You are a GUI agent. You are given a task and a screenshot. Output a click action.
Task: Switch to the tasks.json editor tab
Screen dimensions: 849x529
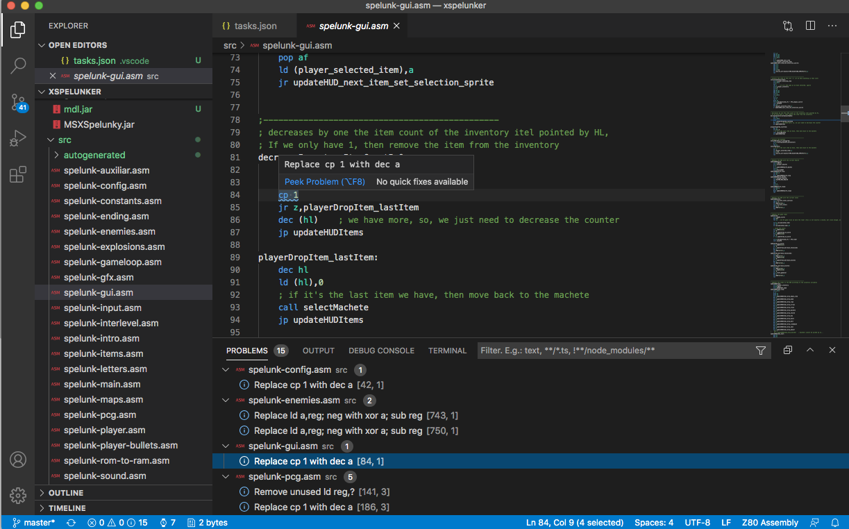pyautogui.click(x=254, y=26)
